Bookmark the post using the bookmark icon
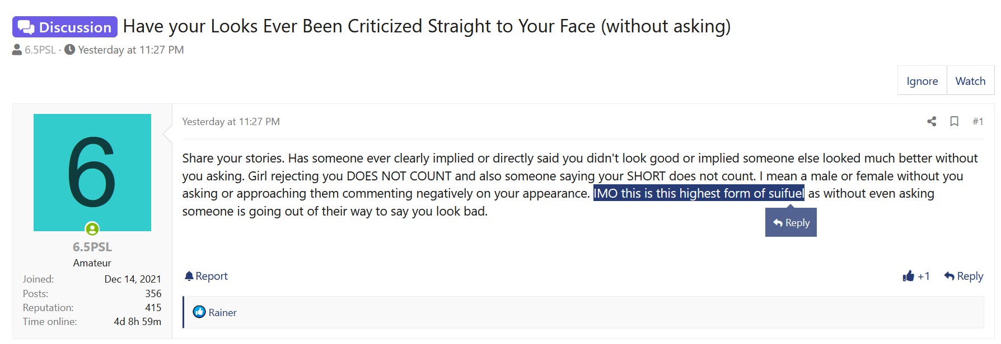The image size is (1001, 344). pos(955,121)
